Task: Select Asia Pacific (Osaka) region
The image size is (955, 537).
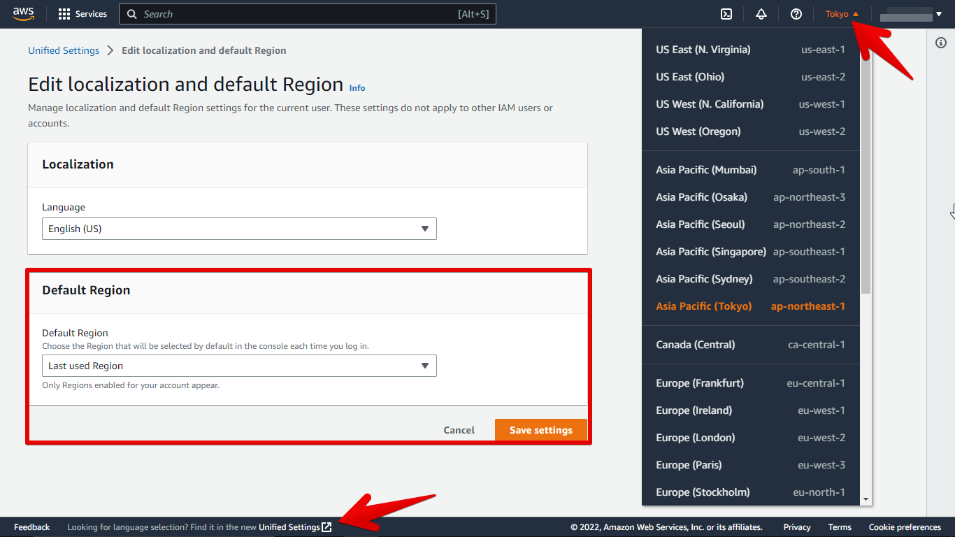Action: (751, 197)
